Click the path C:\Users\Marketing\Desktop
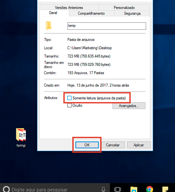The height and width of the screenshot is (192, 175). pyautogui.click(x=89, y=48)
